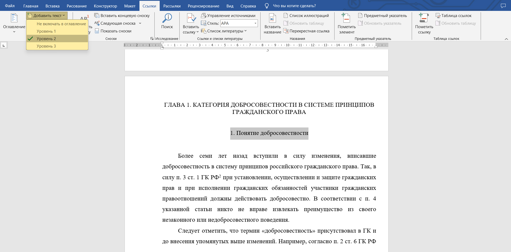Open the Файл tab

click(x=10, y=6)
